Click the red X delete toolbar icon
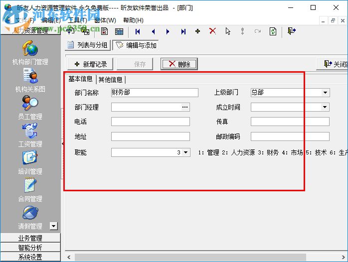The image size is (348, 262). pos(212,31)
